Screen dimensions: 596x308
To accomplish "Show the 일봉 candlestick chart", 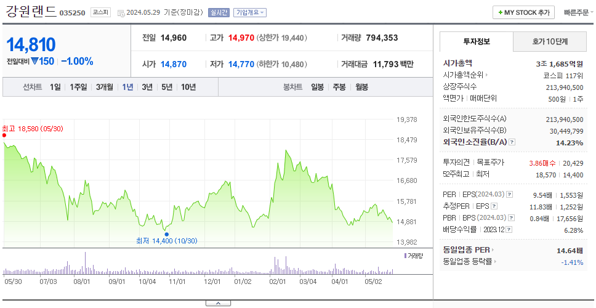I will [x=317, y=87].
